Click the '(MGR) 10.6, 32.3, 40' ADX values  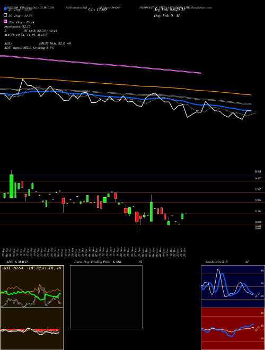click(55, 43)
